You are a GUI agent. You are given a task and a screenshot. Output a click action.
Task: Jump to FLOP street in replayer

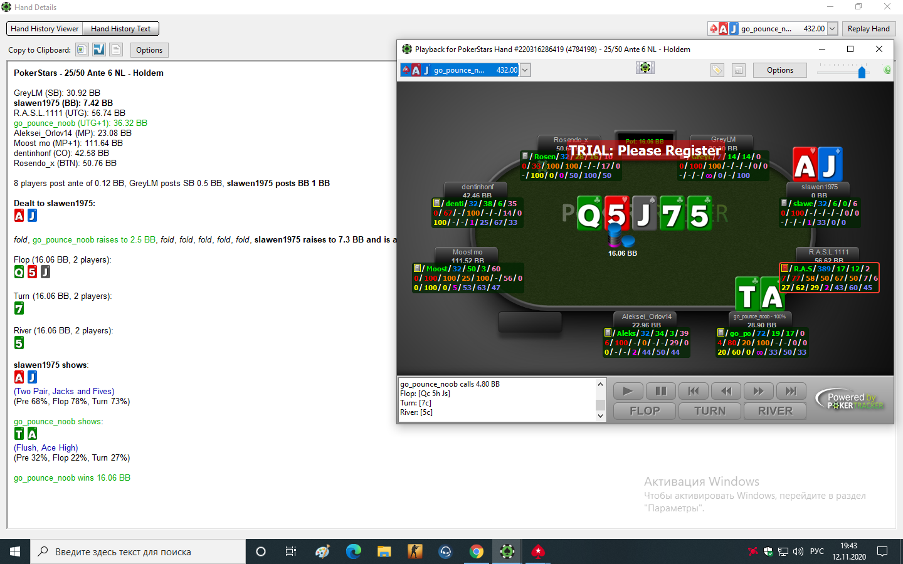click(x=645, y=411)
